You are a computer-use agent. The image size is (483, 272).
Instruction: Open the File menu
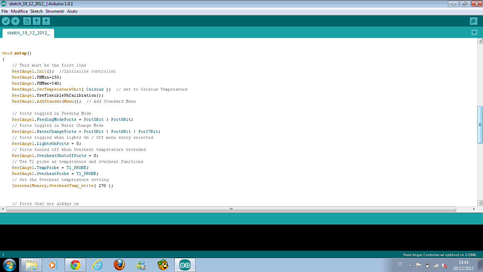5,11
